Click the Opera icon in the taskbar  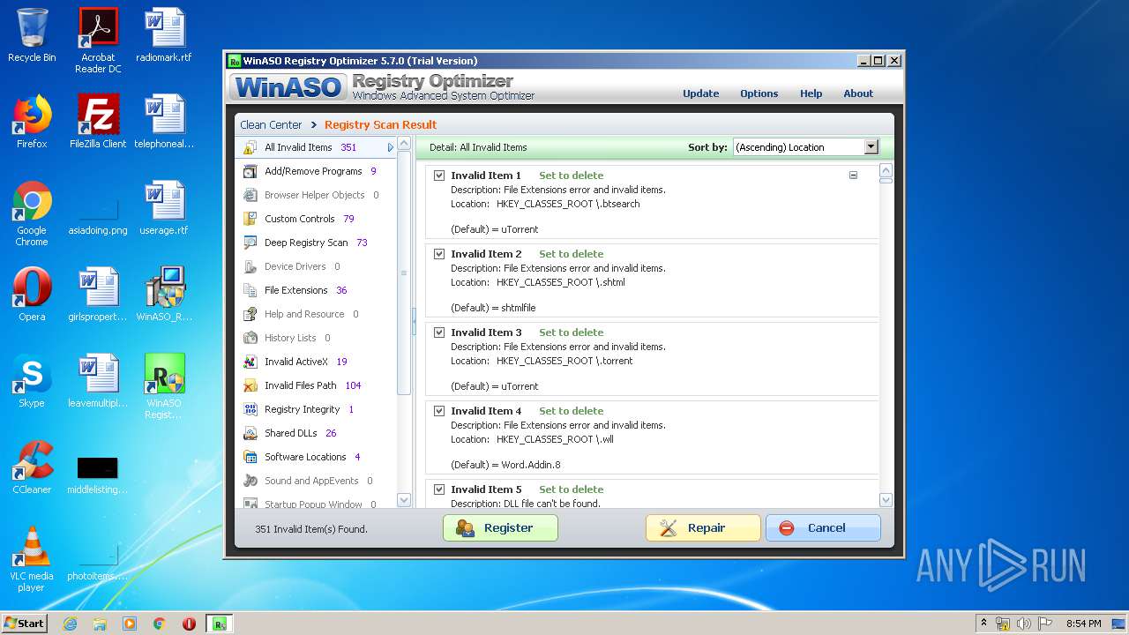point(189,624)
